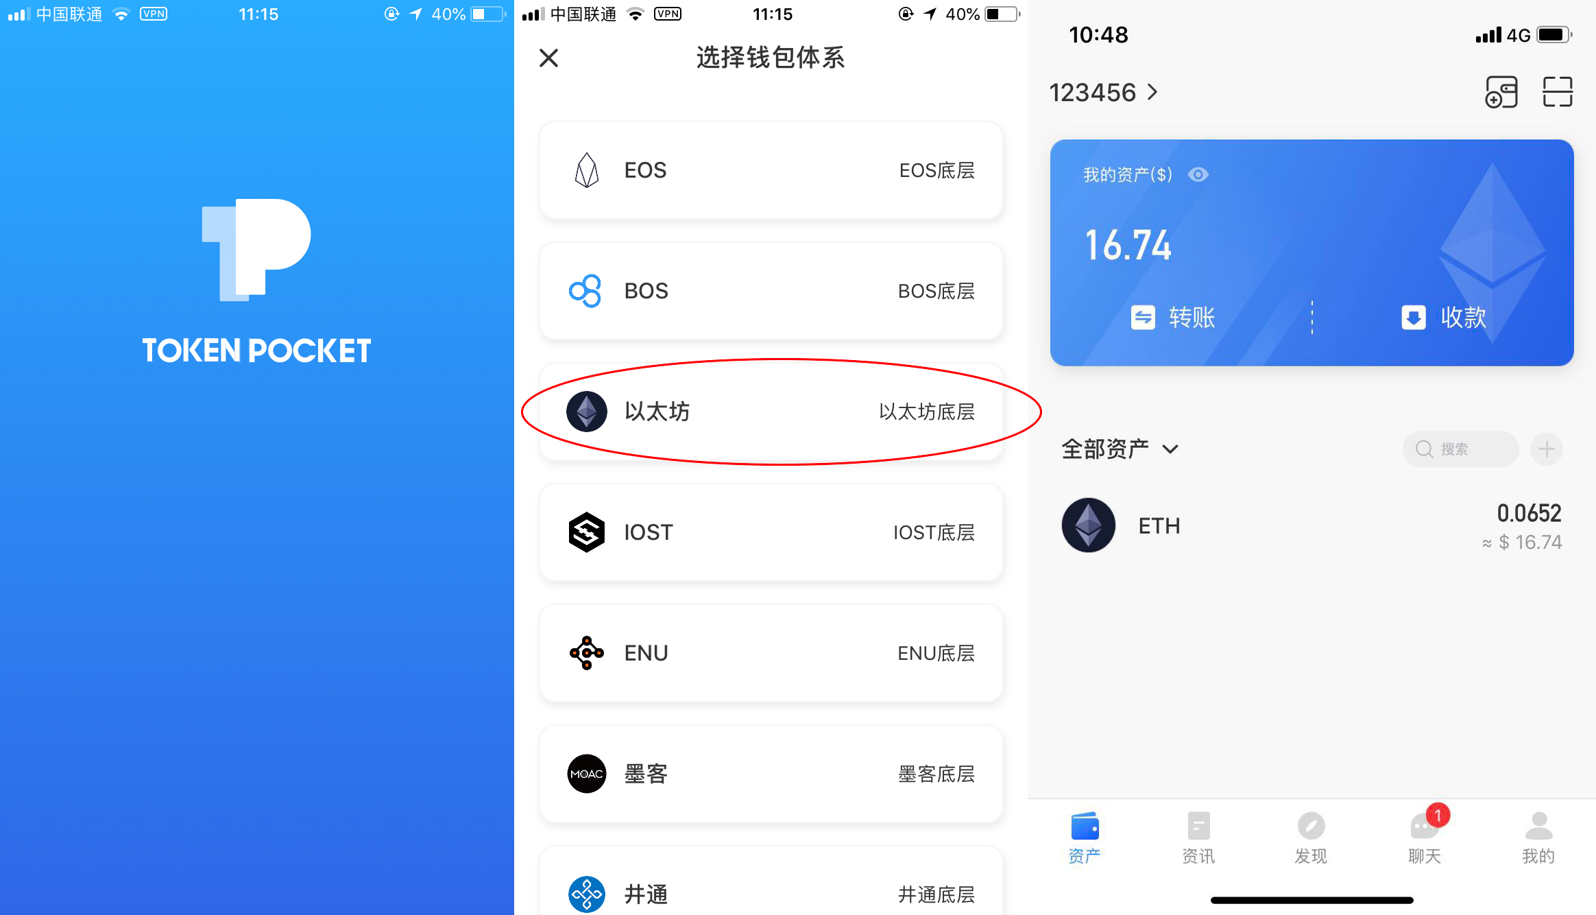
Task: Open the QR code scanner icon
Action: (x=1558, y=92)
